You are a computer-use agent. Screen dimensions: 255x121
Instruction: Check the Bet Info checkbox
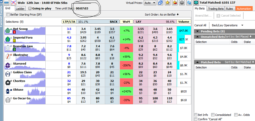click(x=196, y=115)
